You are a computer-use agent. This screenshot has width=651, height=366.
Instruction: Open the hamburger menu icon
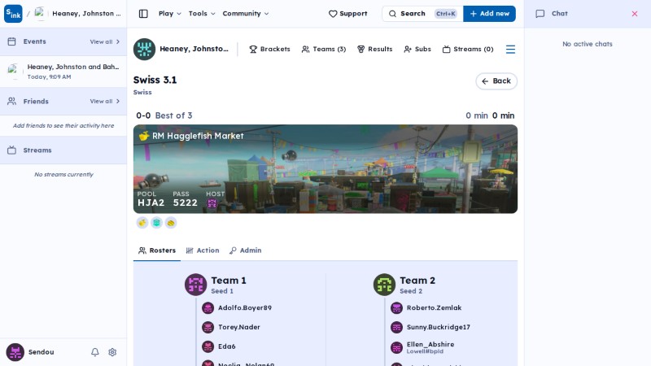click(510, 50)
